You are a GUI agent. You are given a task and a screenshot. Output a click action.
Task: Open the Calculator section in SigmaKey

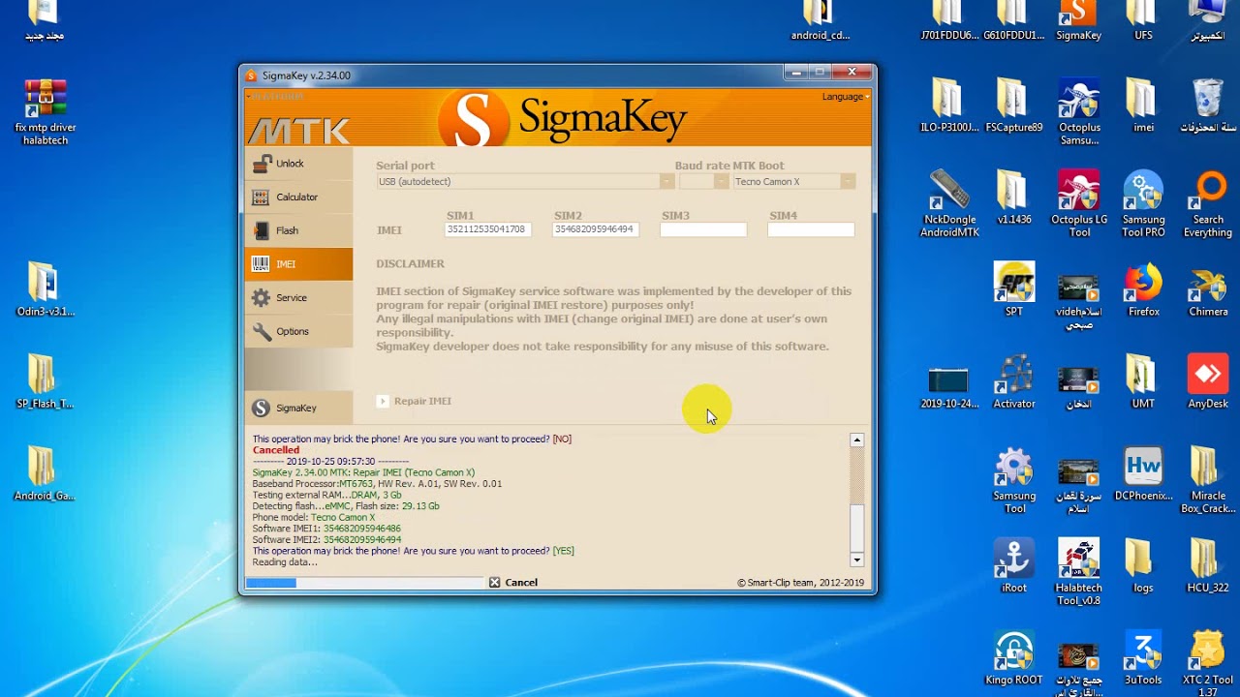[298, 197]
